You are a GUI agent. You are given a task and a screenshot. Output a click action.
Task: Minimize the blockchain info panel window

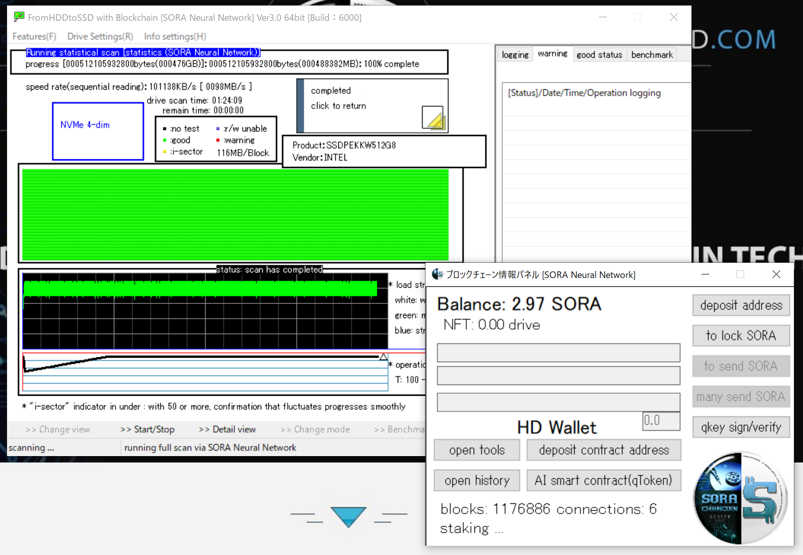pyautogui.click(x=705, y=274)
